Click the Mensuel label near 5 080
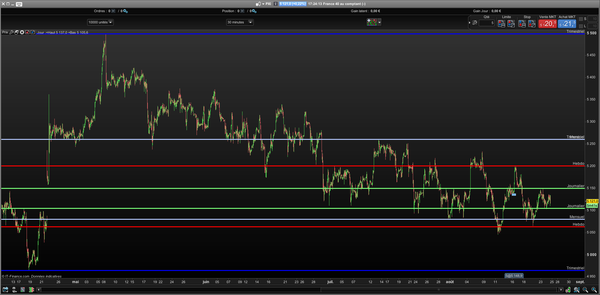Image resolution: width=600 pixels, height=295 pixels. pyautogui.click(x=577, y=217)
